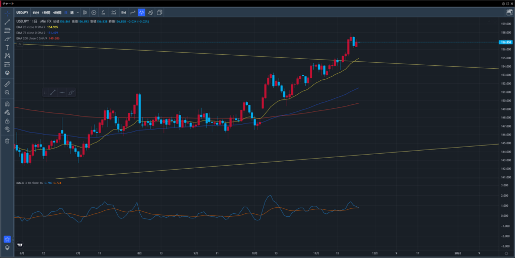Click the USDJPY symbol button

(x=22, y=12)
